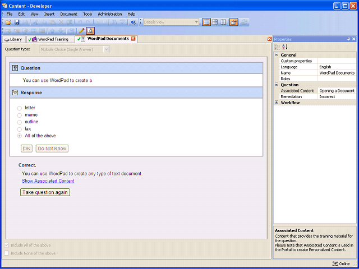
Task: Select the outline radio button
Action: pos(20,122)
